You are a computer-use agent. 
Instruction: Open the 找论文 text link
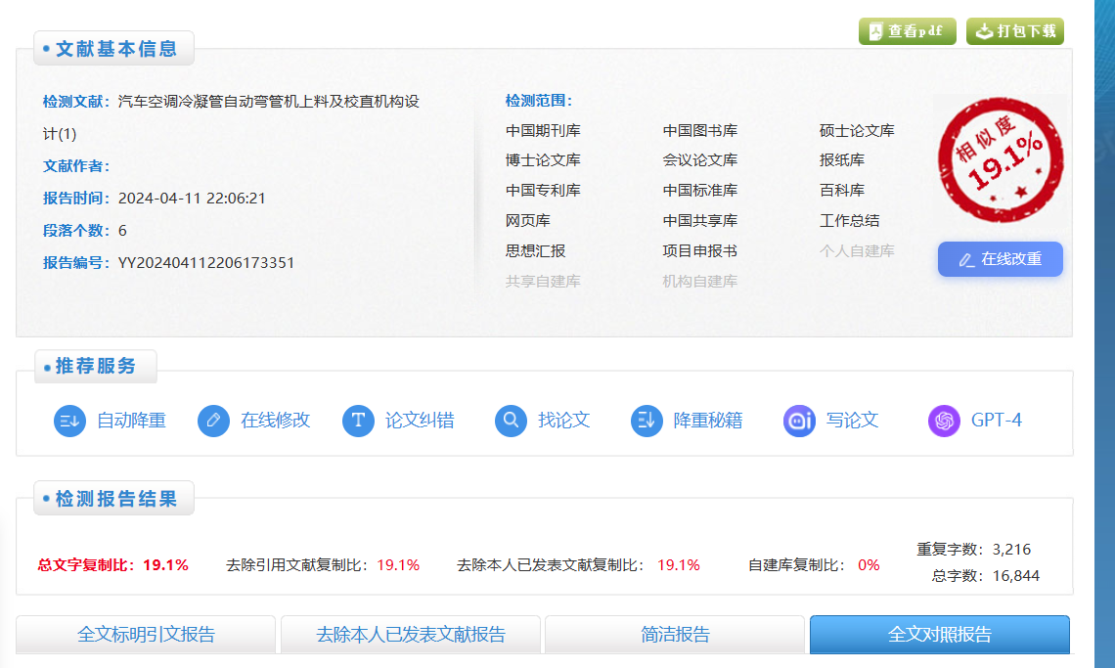click(x=564, y=421)
